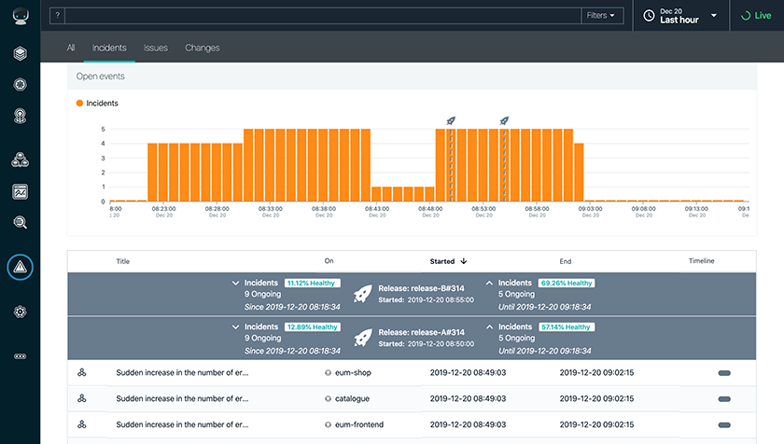Viewport: 784px width, 444px height.
Task: Click the 57.14% Healthy badge
Action: click(566, 327)
